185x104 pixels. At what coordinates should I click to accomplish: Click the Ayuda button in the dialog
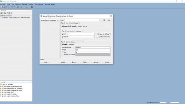(x=46, y=62)
